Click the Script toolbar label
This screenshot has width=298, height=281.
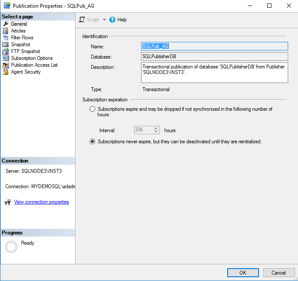(93, 20)
